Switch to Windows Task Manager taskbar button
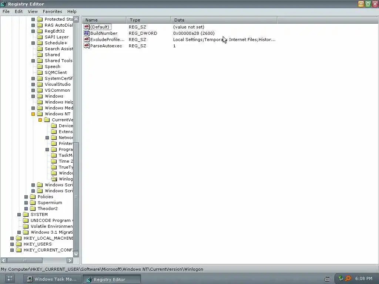The image size is (379, 284). [x=52, y=279]
